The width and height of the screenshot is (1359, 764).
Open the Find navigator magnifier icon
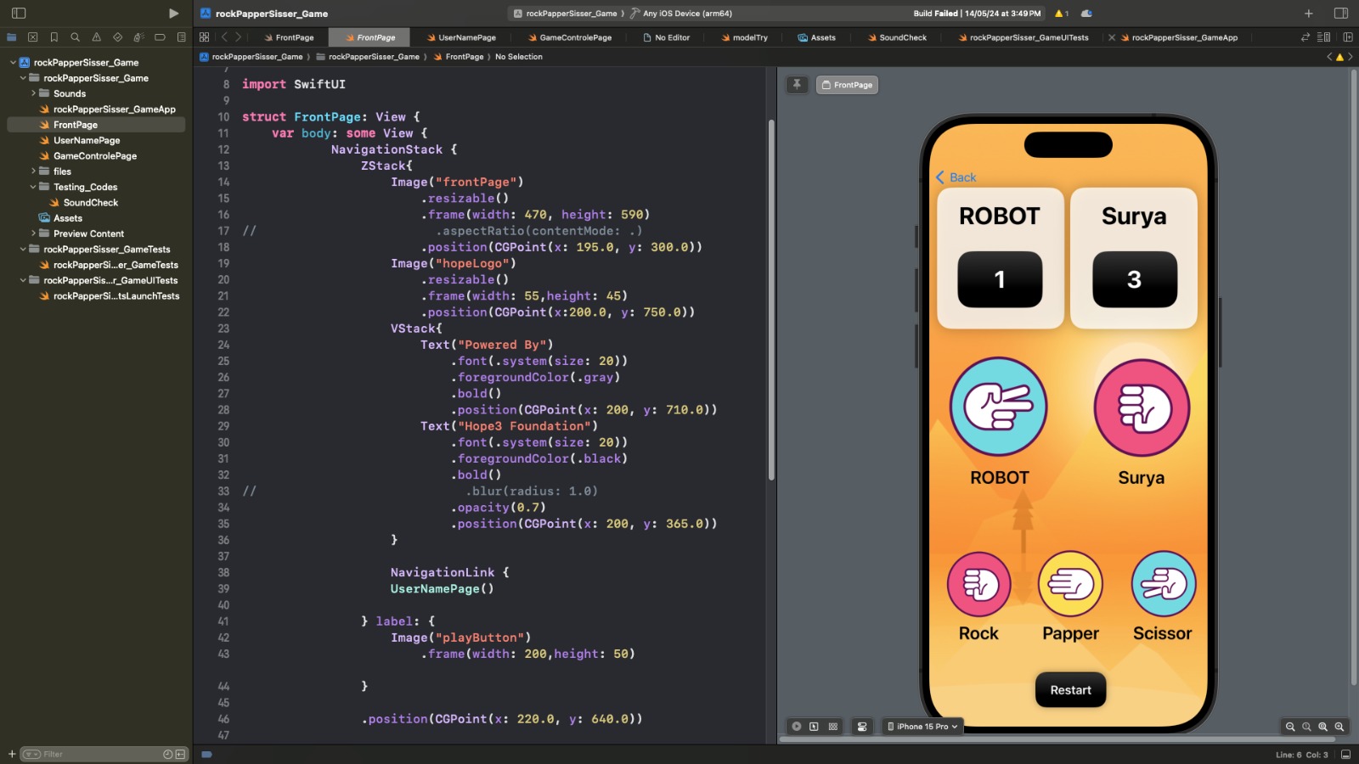[x=75, y=37]
